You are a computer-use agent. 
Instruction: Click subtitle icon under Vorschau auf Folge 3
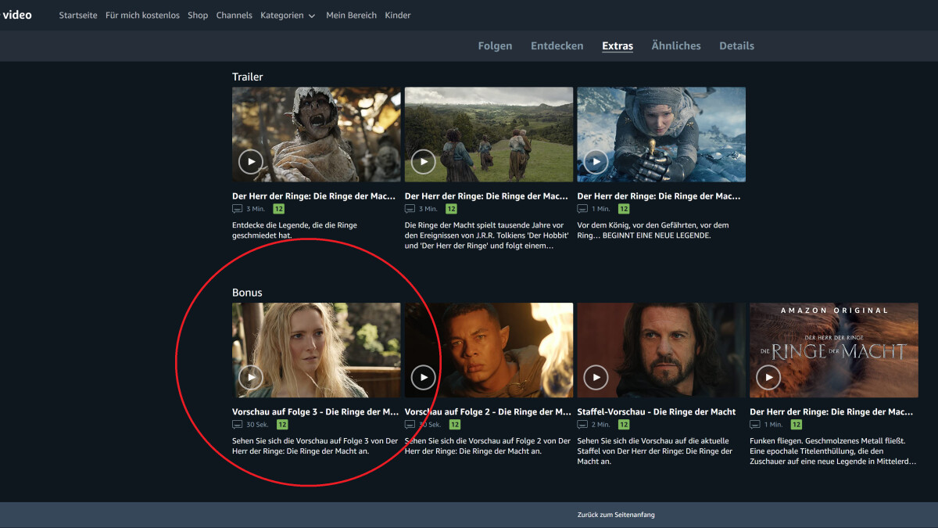click(238, 425)
